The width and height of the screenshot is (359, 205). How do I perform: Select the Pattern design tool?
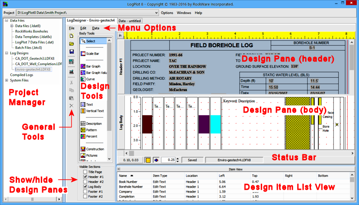tap(92, 130)
